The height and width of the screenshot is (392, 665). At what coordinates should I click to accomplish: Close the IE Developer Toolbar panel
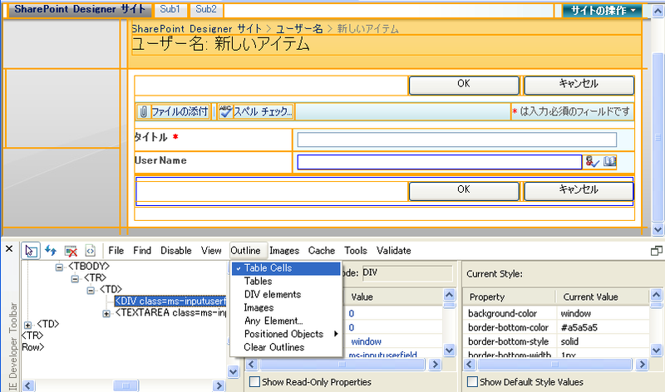pos(9,249)
